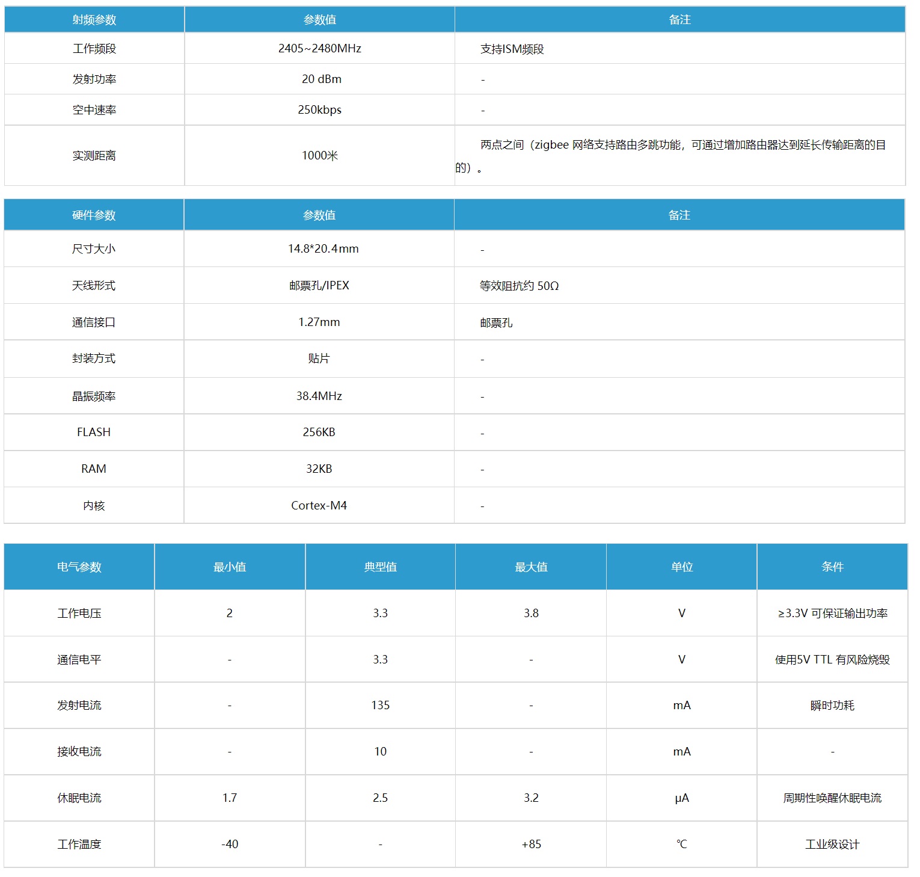This screenshot has height=877, width=920.
Task: Click the 135 transmit current value
Action: coord(381,705)
